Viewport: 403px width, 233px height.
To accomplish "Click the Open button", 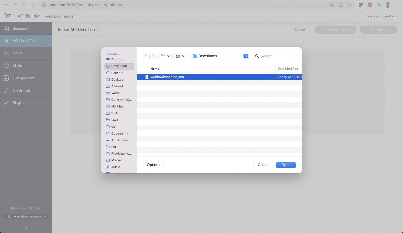I will [x=286, y=165].
